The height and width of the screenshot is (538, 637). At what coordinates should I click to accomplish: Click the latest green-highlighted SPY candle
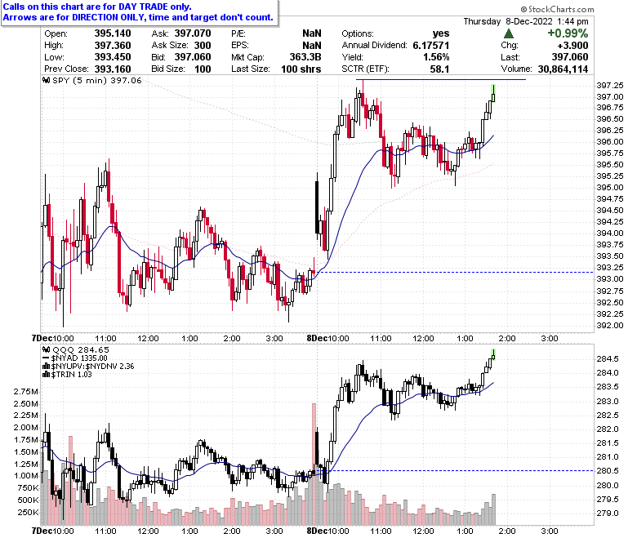493,93
